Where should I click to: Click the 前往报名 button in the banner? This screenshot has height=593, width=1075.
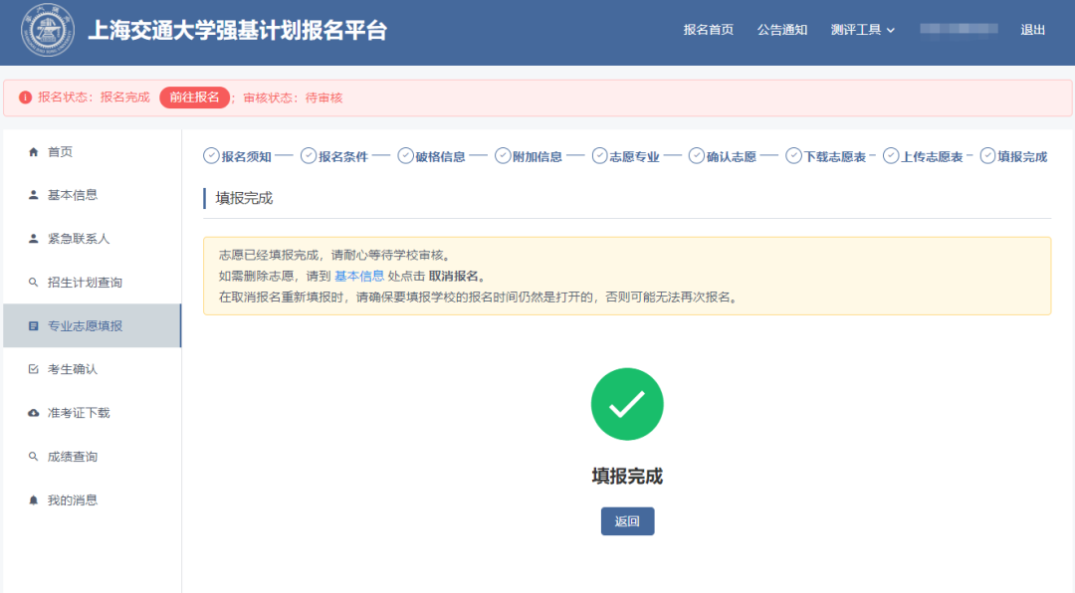(x=194, y=98)
